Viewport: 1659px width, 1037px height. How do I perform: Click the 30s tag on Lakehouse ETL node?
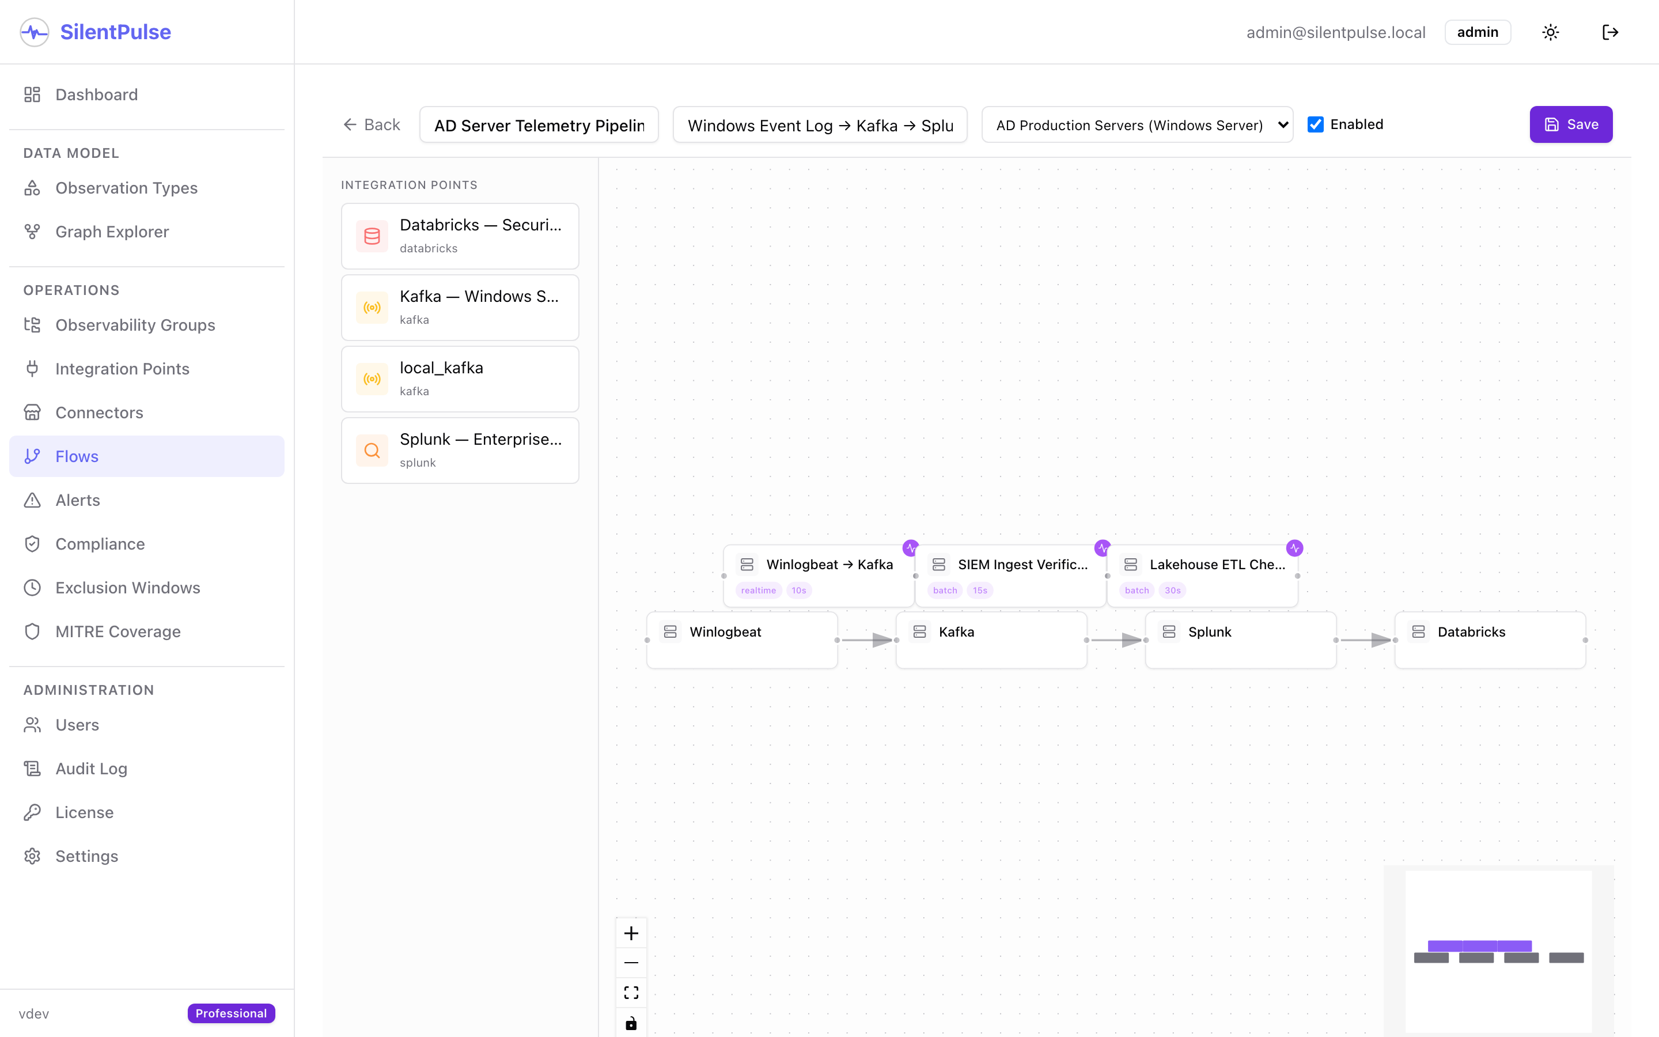click(1172, 591)
